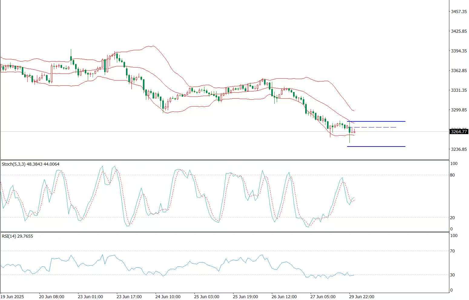Click the 29 Jun 22:00 time label
This screenshot has width=469, height=300.
[362, 297]
